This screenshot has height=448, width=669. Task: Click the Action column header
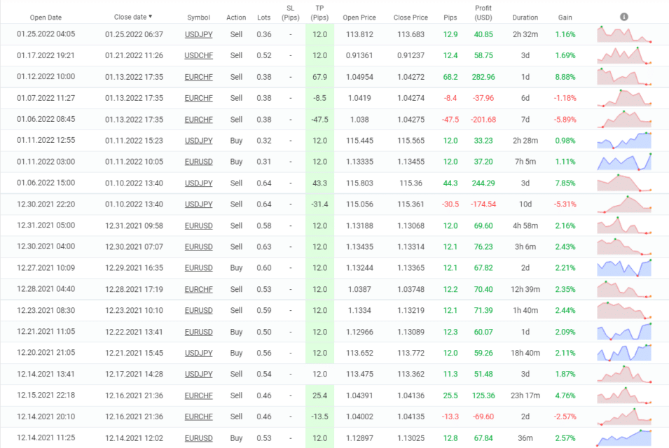tap(236, 17)
